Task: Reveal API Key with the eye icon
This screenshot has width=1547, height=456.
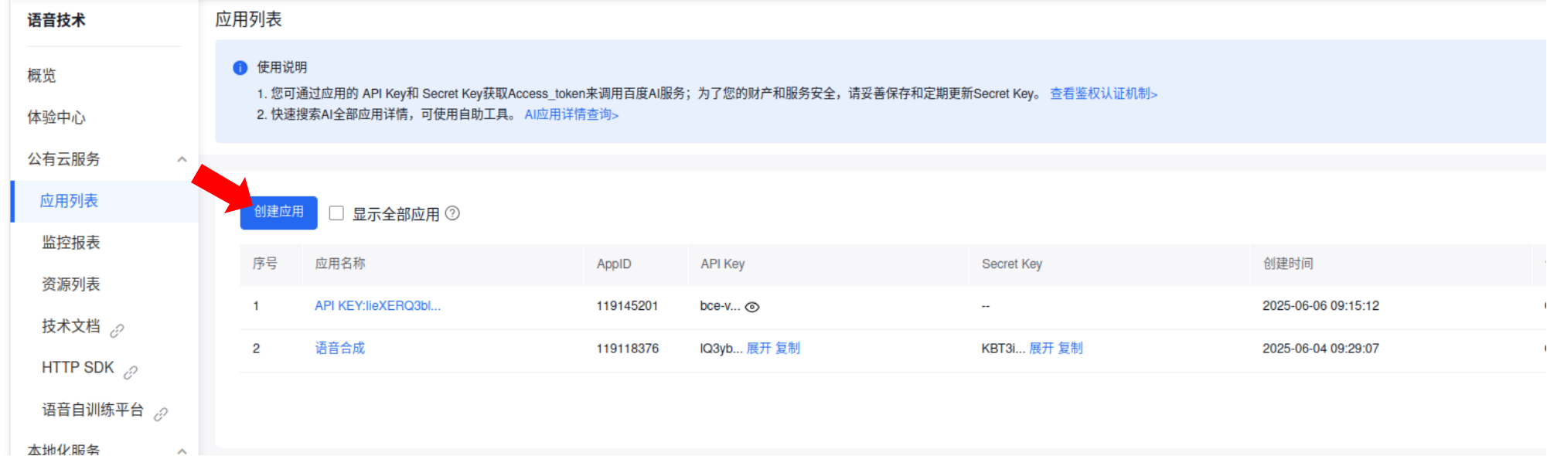Action: (x=751, y=307)
